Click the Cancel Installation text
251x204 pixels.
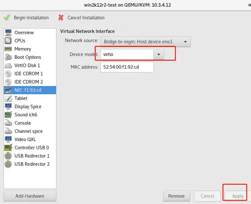click(x=86, y=17)
